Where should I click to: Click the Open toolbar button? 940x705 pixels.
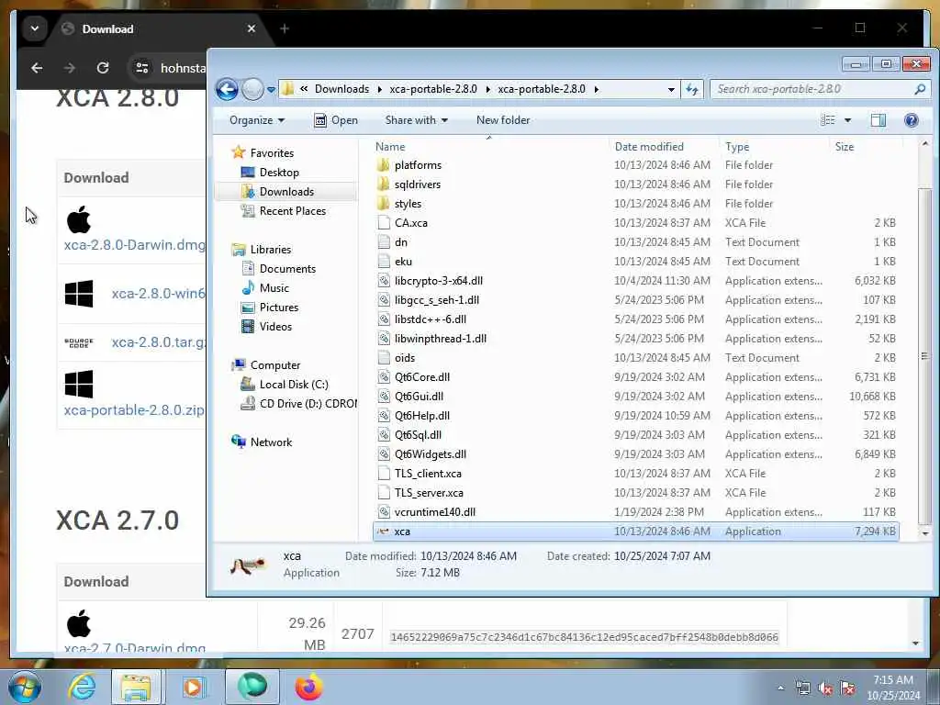(x=336, y=120)
